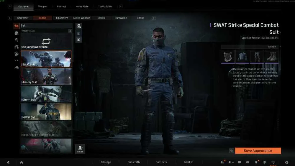Select the upper body vest category icon

pos(17,33)
